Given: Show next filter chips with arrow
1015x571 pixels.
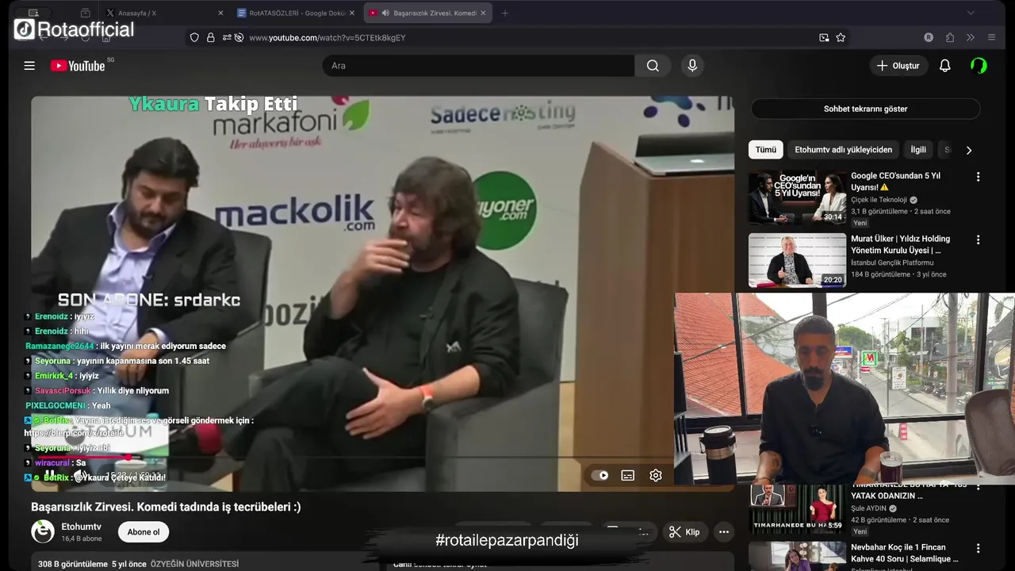Looking at the screenshot, I should click(x=968, y=150).
